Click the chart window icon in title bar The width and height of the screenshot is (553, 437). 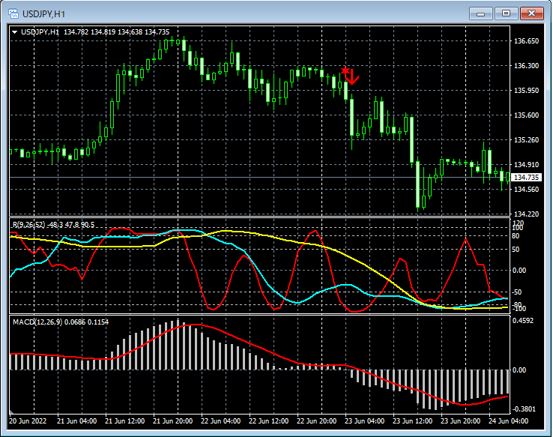point(13,13)
